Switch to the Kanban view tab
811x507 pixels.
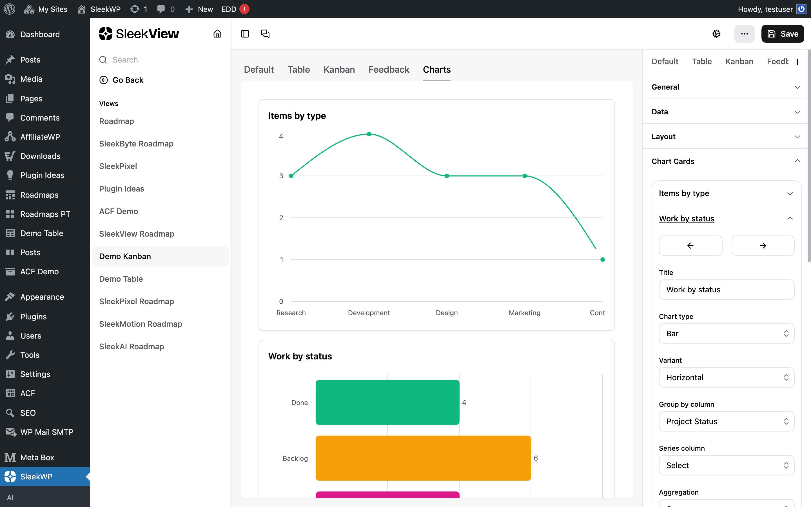click(339, 69)
